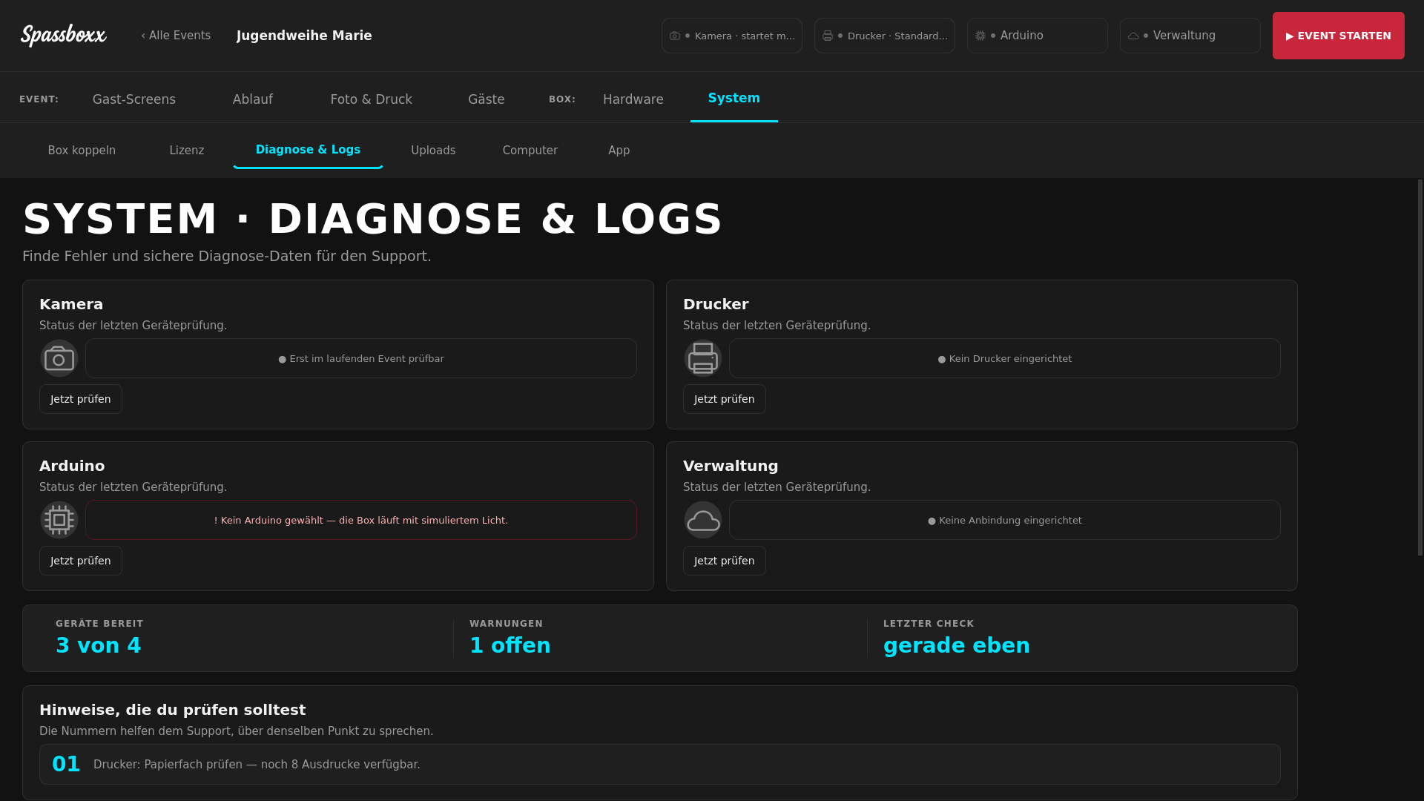Click the vertical page scrollbar

(1420, 367)
